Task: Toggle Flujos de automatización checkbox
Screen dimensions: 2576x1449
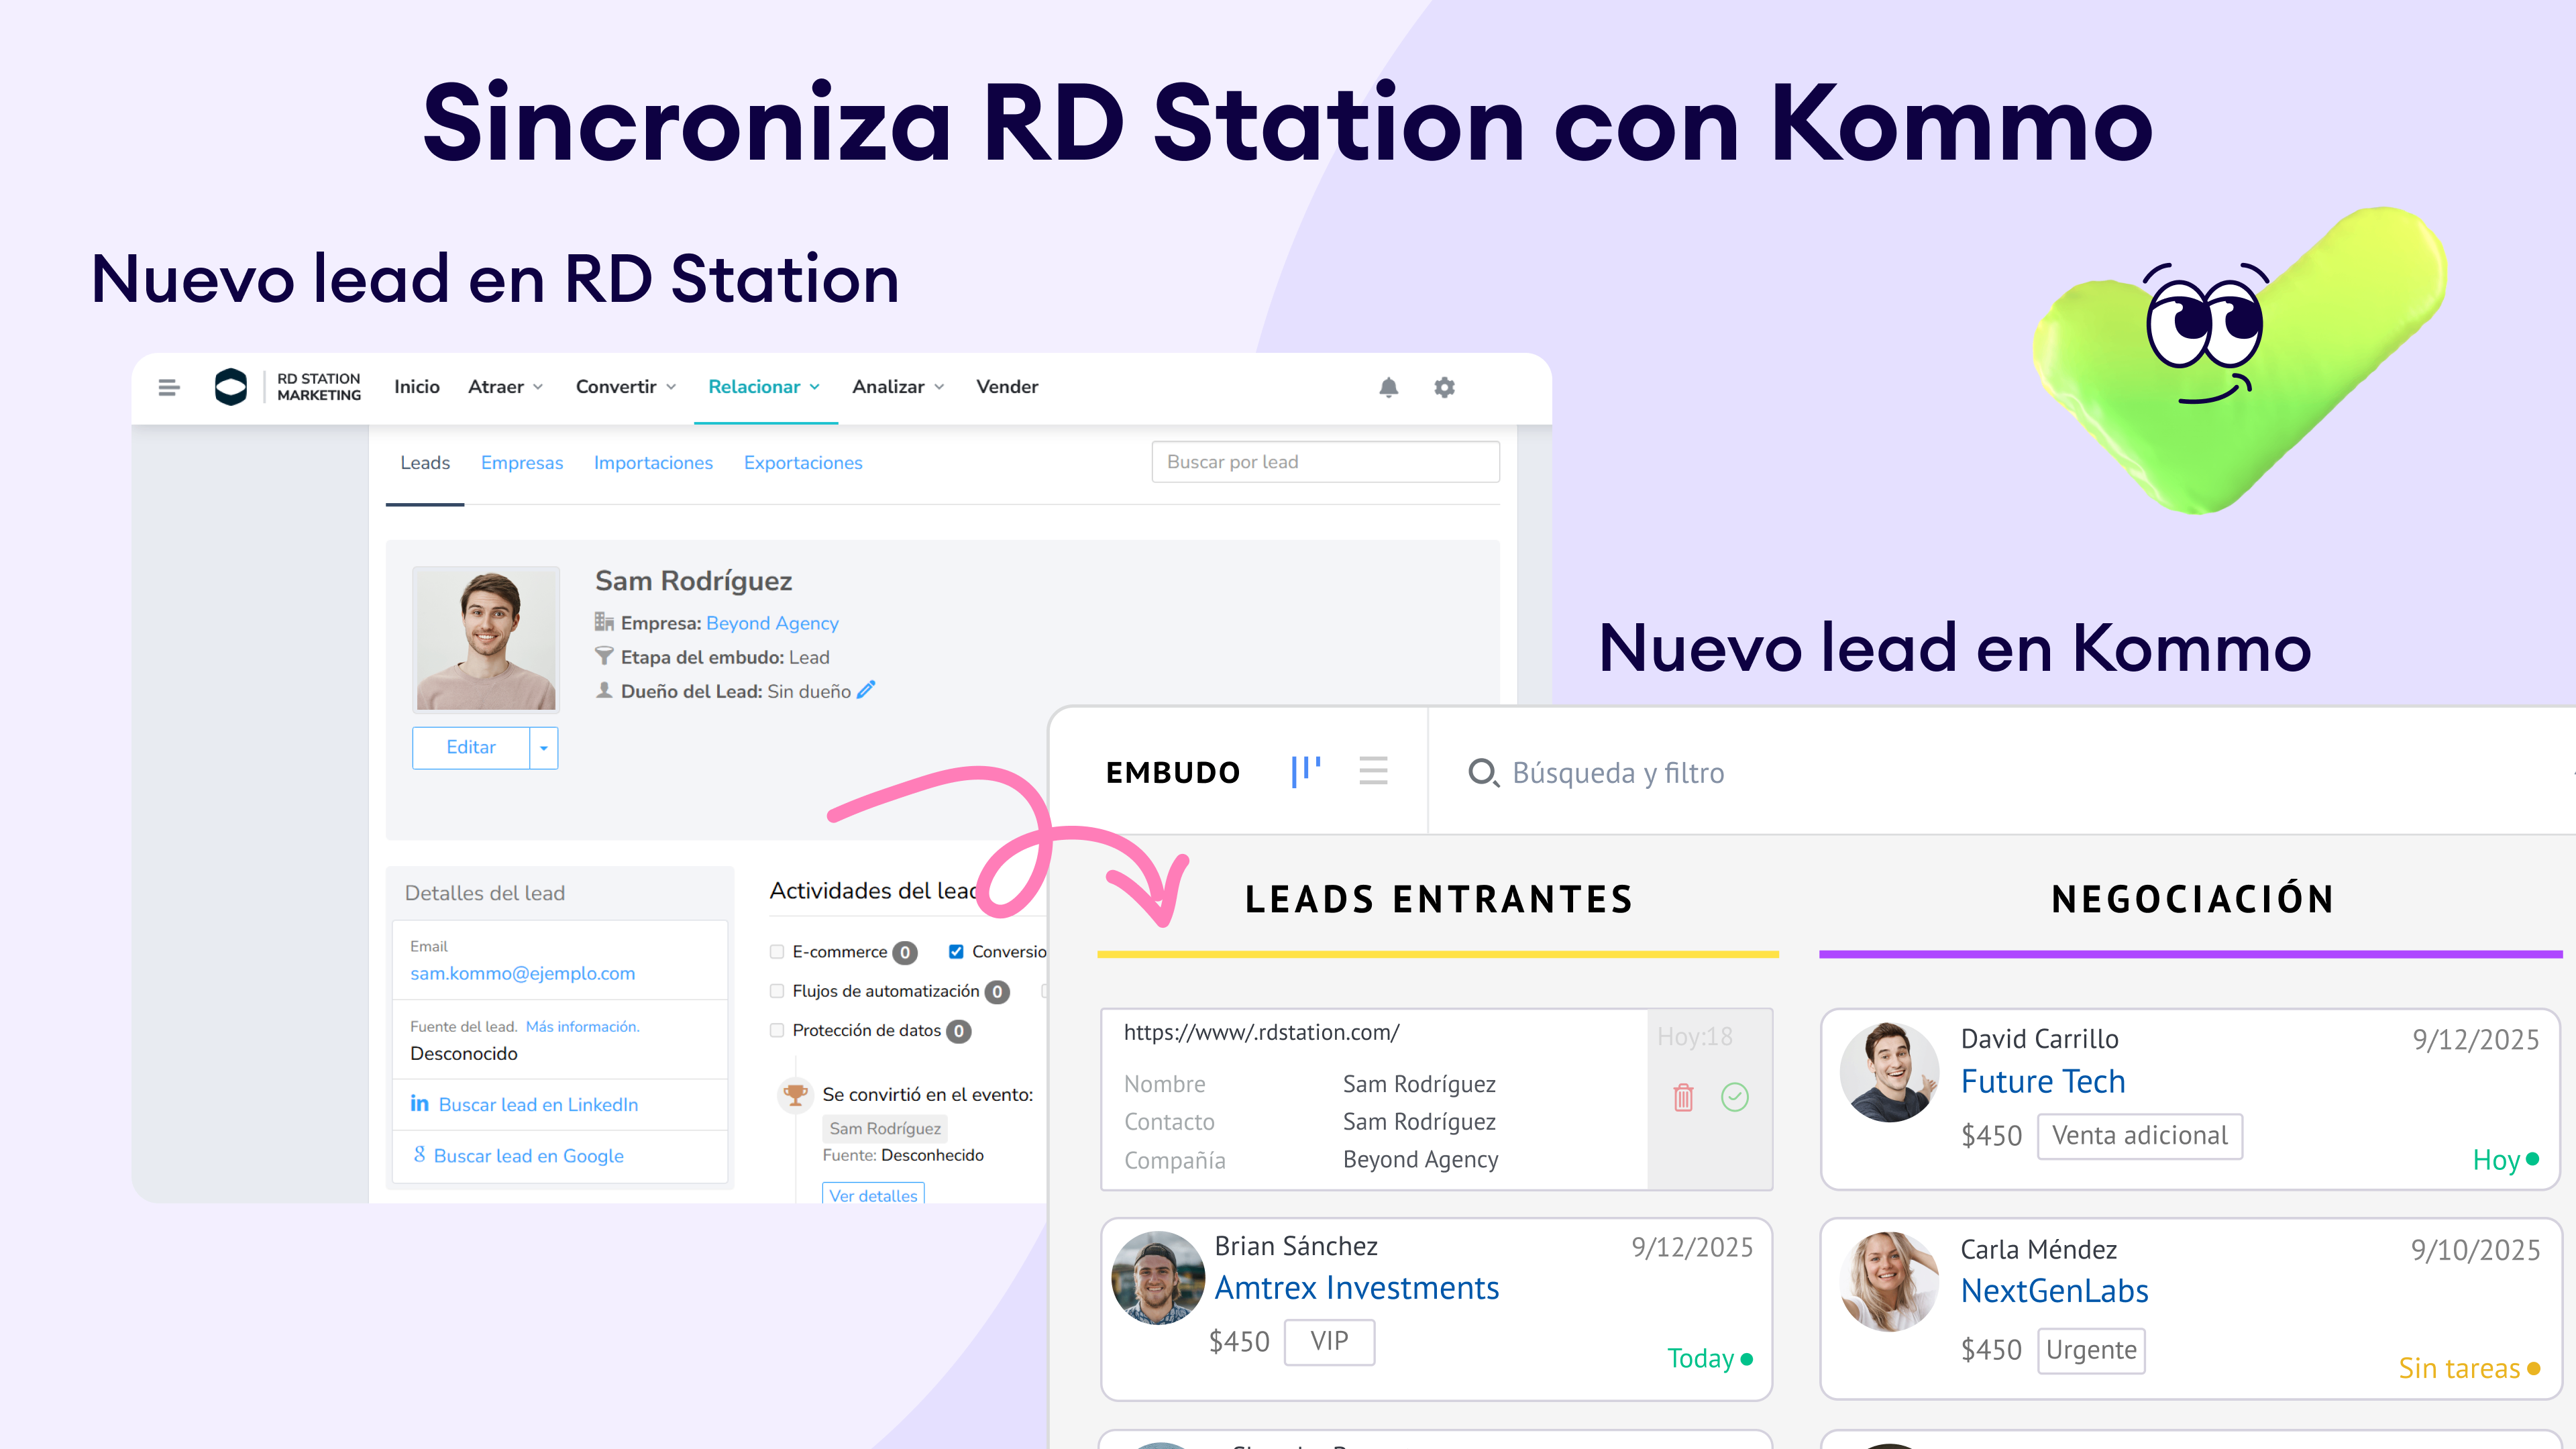Action: point(777,991)
